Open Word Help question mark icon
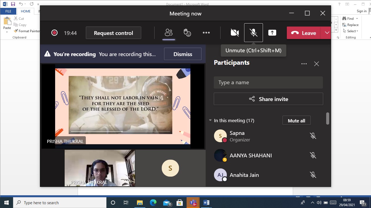 [339, 4]
